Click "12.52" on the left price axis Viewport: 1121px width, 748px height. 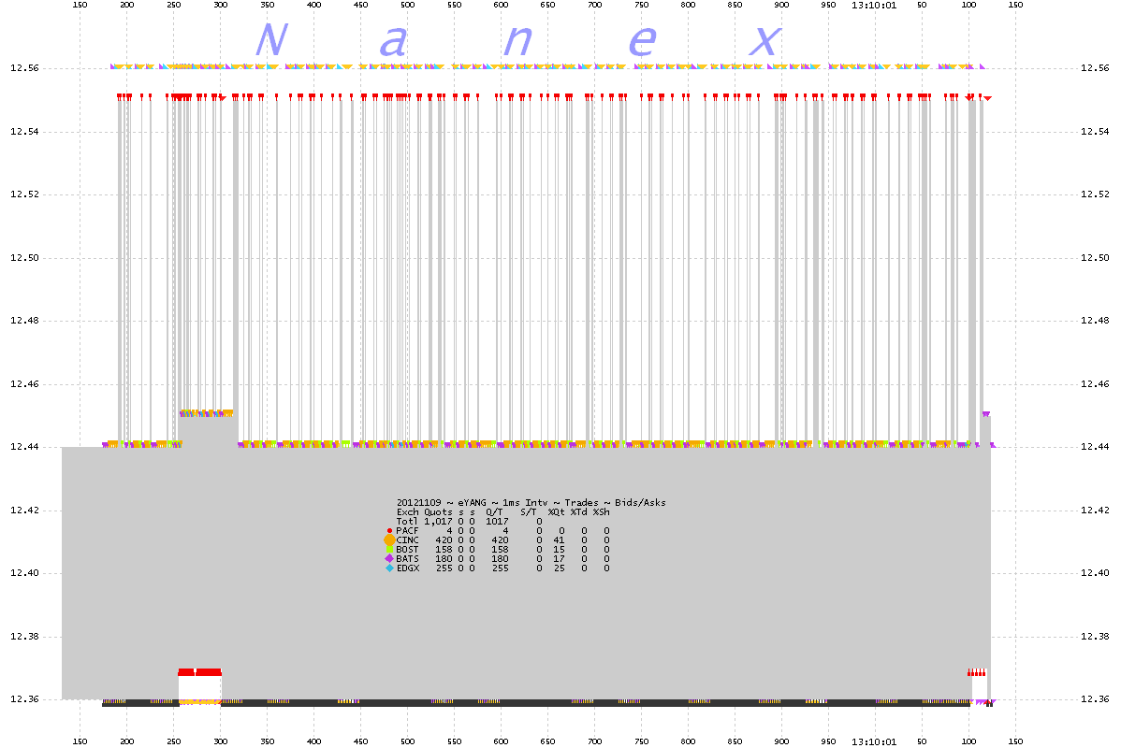point(24,194)
